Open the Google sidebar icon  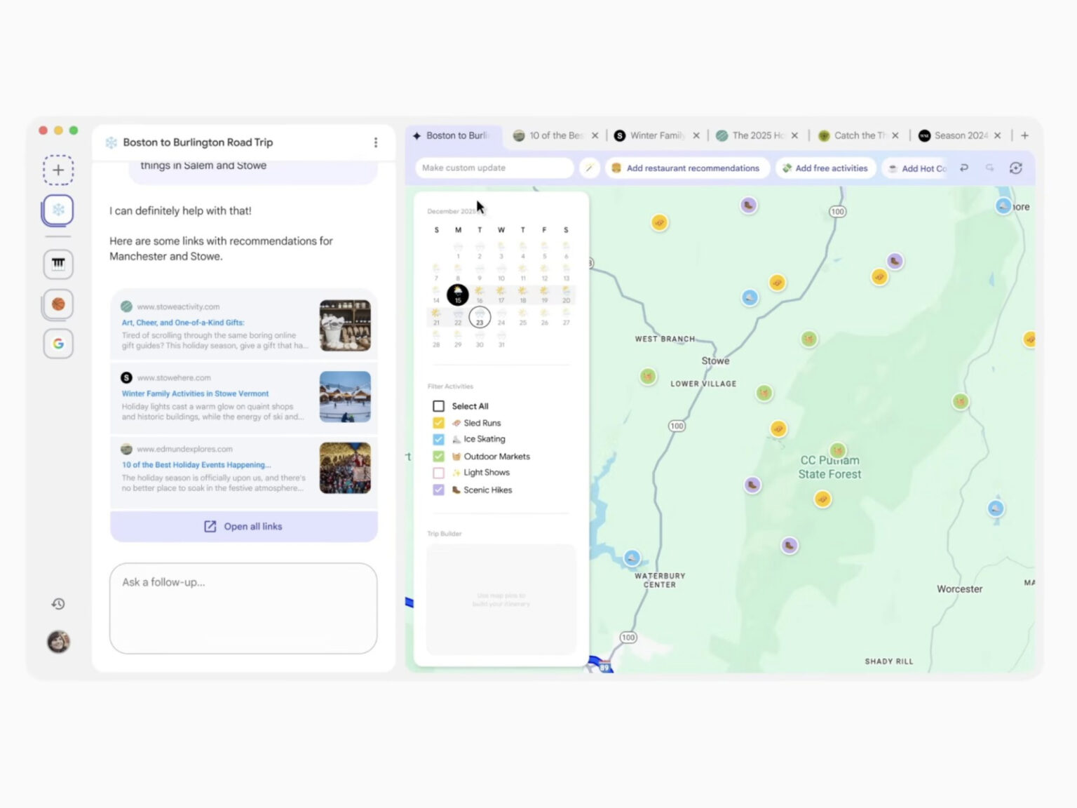pos(58,344)
